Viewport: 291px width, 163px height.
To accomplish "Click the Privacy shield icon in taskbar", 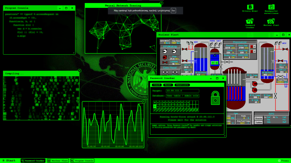I will tap(279, 161).
